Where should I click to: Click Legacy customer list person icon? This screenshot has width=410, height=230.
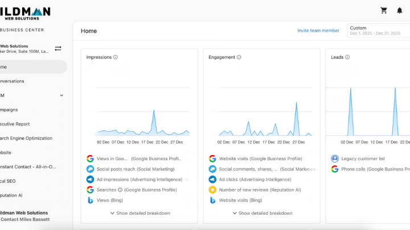point(335,158)
